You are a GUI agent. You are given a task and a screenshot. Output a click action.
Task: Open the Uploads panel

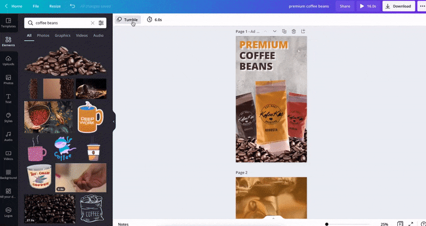click(8, 60)
